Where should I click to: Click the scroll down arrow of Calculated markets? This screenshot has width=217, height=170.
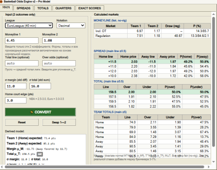214,162
